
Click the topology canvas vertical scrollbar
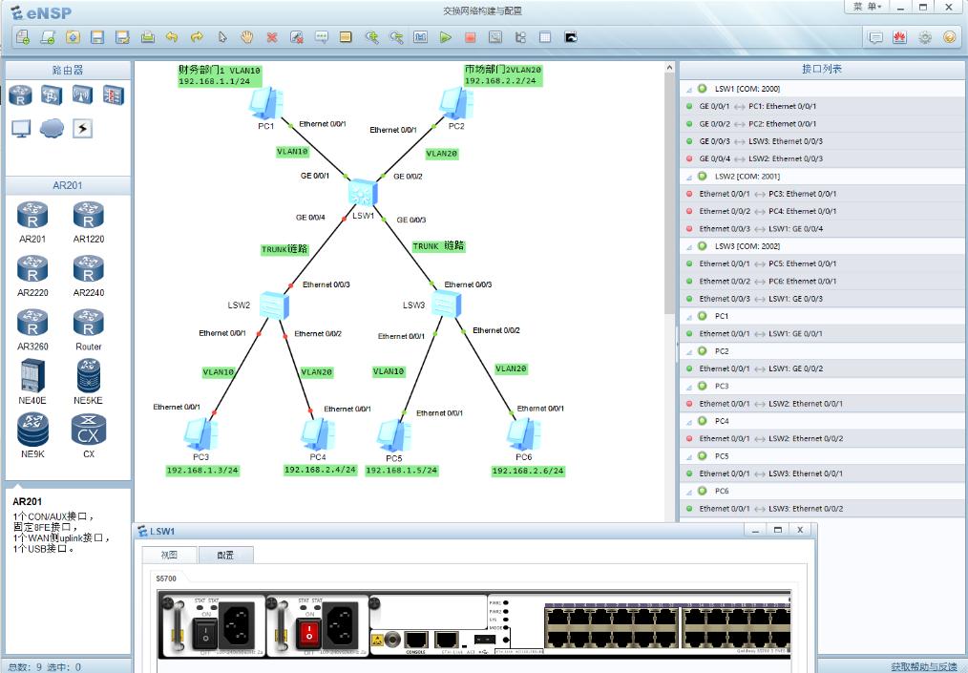click(x=669, y=191)
